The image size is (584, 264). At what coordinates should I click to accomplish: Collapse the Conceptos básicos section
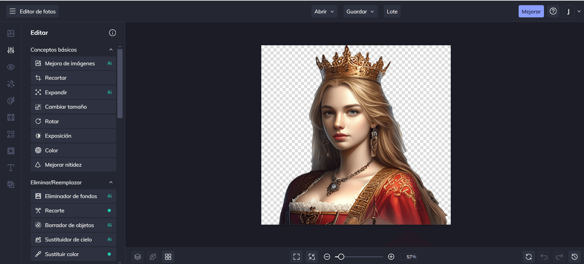(x=111, y=49)
